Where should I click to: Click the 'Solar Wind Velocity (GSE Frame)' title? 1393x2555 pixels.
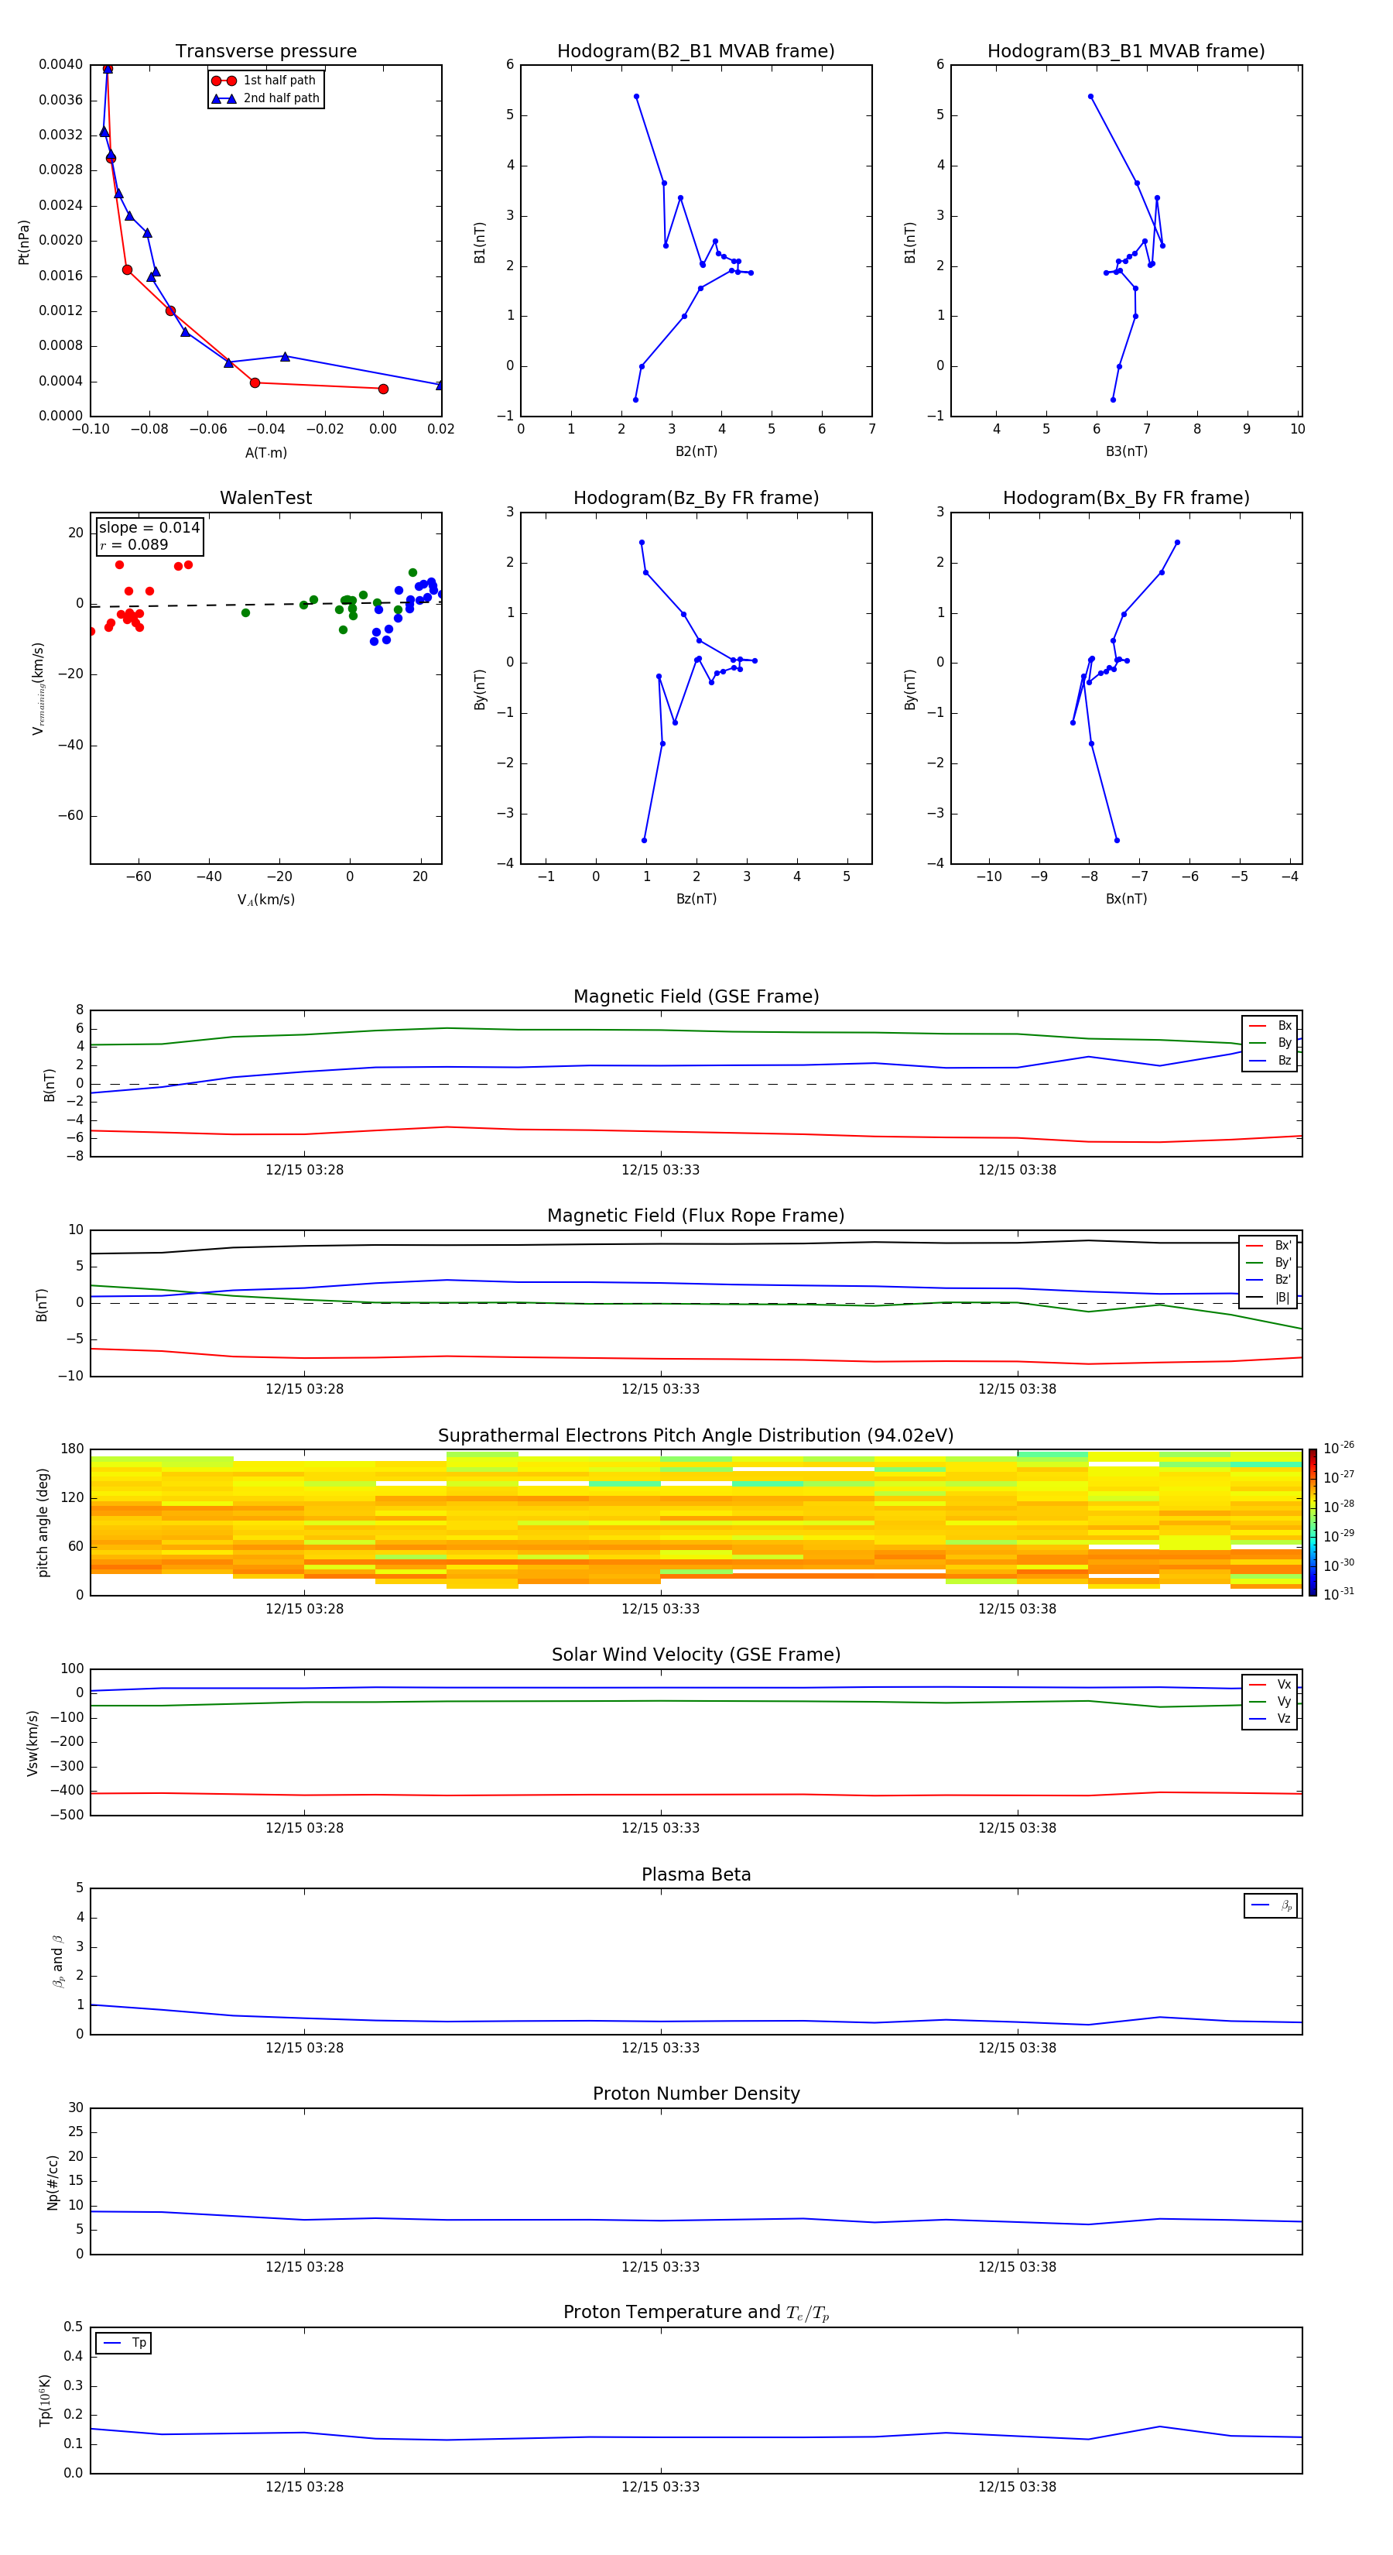coord(696,1655)
